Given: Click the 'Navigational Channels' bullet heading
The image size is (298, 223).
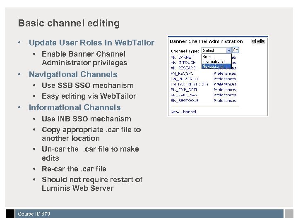Looking at the screenshot, I should (x=73, y=74).
